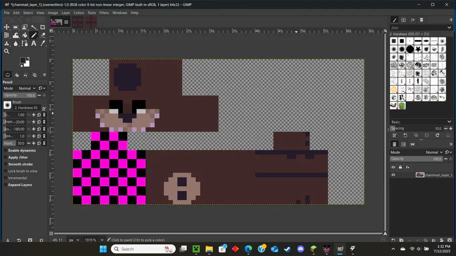Adjust brush Spacing slider in Brushes panel
Viewport: 456px width, 256px height.
tap(416, 129)
